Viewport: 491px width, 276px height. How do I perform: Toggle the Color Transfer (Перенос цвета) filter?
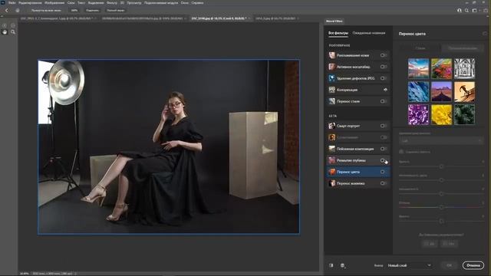click(x=384, y=172)
